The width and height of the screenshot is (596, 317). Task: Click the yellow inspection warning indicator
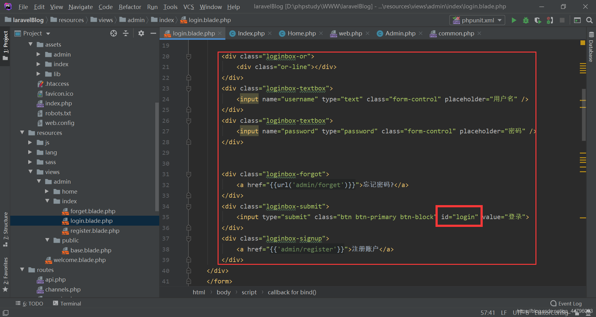[x=583, y=43]
